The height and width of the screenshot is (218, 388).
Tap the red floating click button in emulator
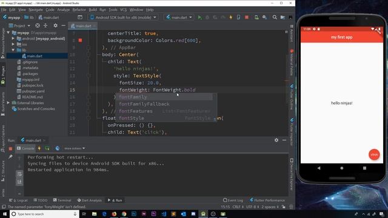coord(374,154)
